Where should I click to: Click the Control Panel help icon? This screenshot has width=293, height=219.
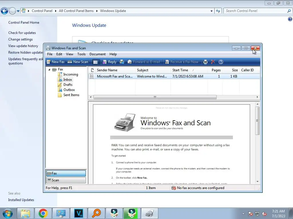[290, 19]
